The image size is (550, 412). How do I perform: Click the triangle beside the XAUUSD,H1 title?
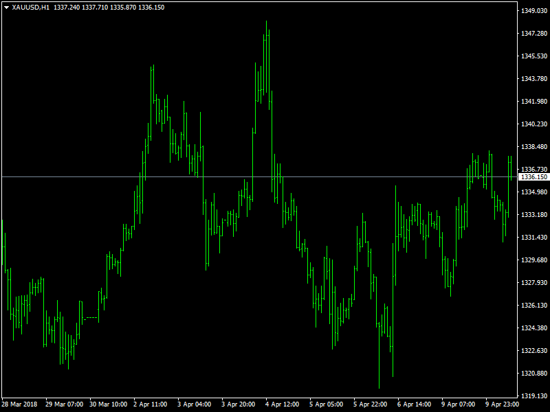tap(6, 8)
